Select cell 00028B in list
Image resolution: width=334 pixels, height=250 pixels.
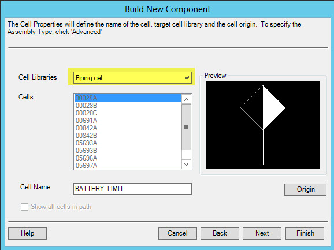pos(128,106)
